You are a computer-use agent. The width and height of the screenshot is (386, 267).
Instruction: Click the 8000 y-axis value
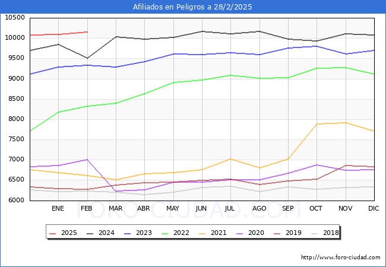tap(17, 119)
